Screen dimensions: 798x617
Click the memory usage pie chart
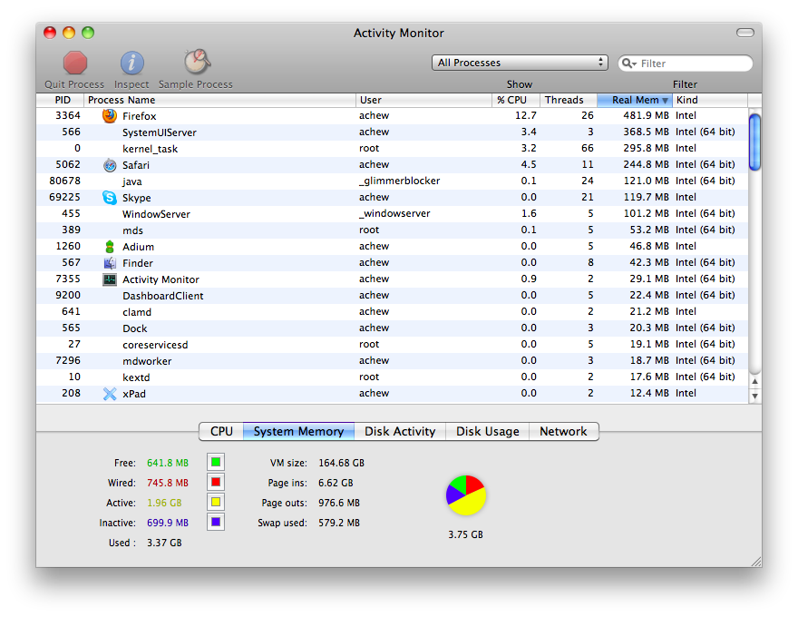click(x=466, y=495)
